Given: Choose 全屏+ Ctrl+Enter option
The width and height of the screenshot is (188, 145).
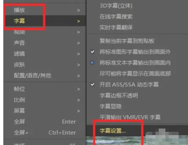Looking at the screenshot, I should (x=45, y=133).
